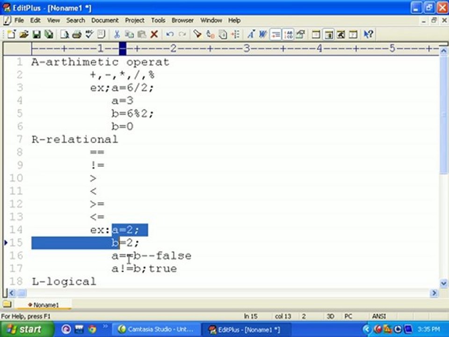449x337 pixels.
Task: Click vertical scrollbar down arrow
Action: tap(443, 283)
